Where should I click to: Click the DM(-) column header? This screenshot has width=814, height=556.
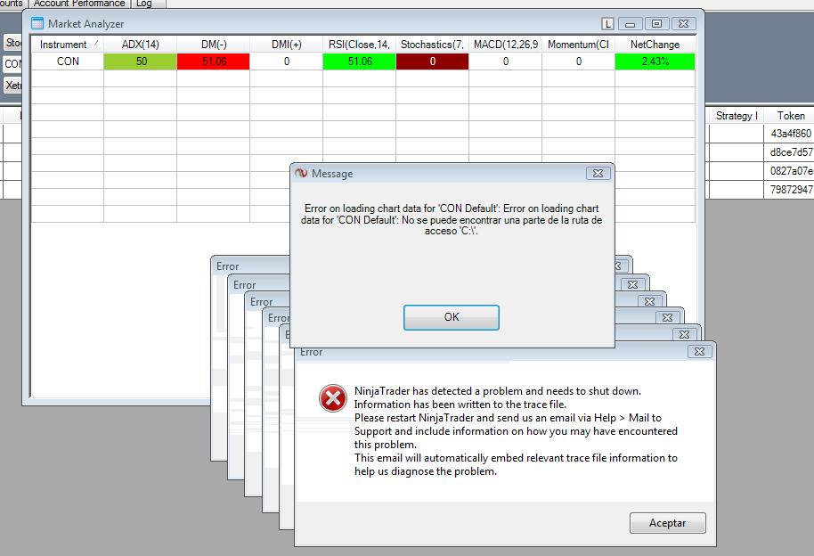(x=214, y=45)
